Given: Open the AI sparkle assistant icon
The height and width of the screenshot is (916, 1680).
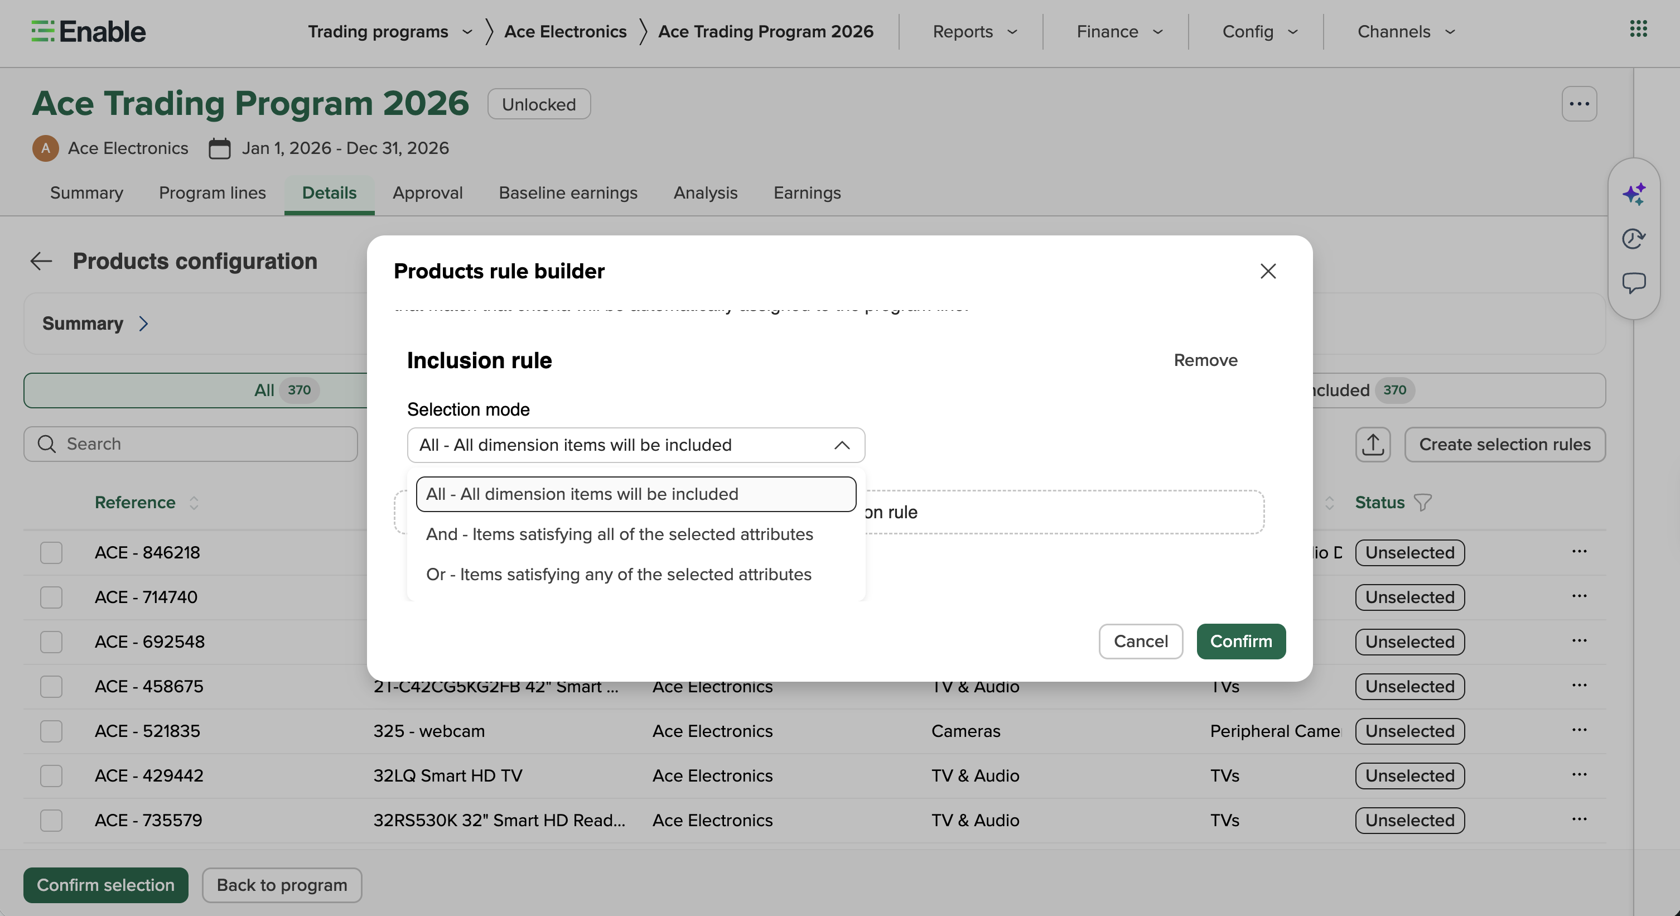Looking at the screenshot, I should point(1634,194).
